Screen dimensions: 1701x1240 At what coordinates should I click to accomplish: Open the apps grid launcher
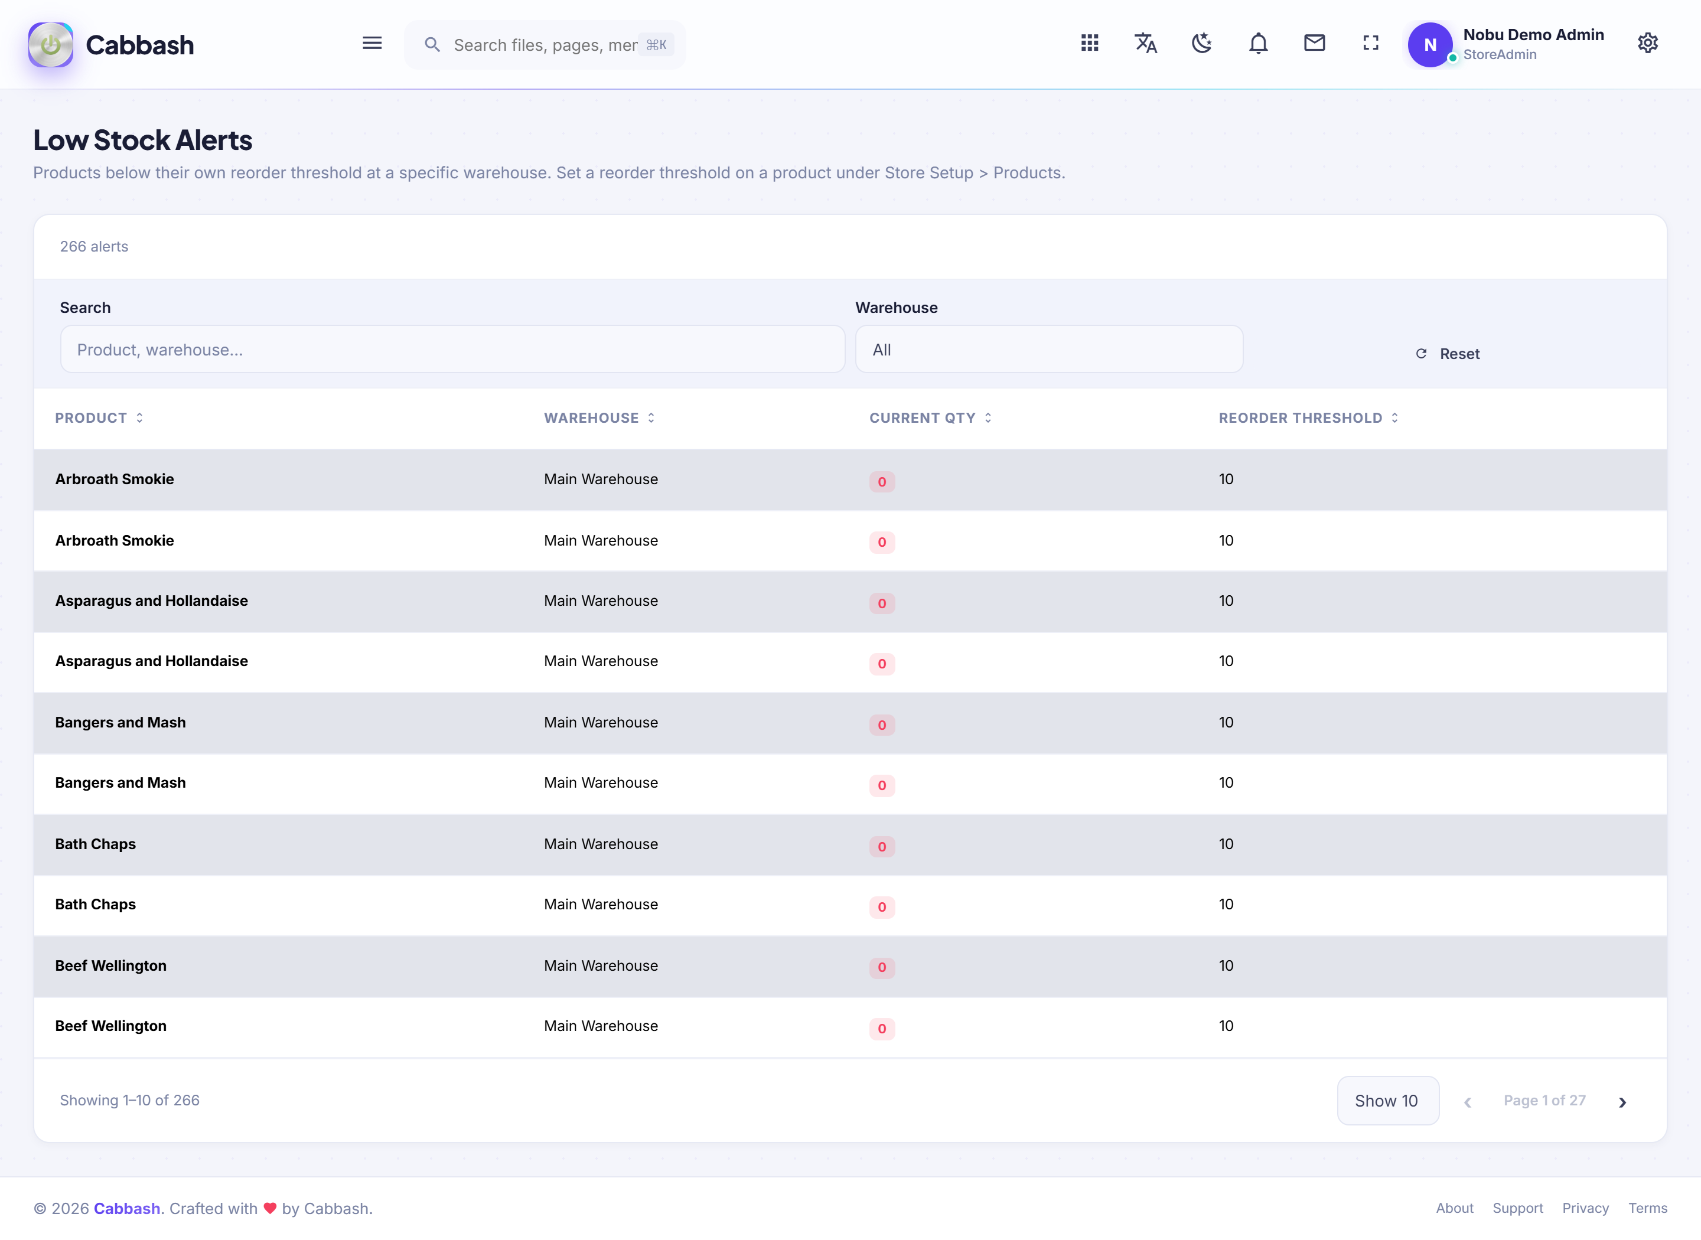pyautogui.click(x=1089, y=44)
